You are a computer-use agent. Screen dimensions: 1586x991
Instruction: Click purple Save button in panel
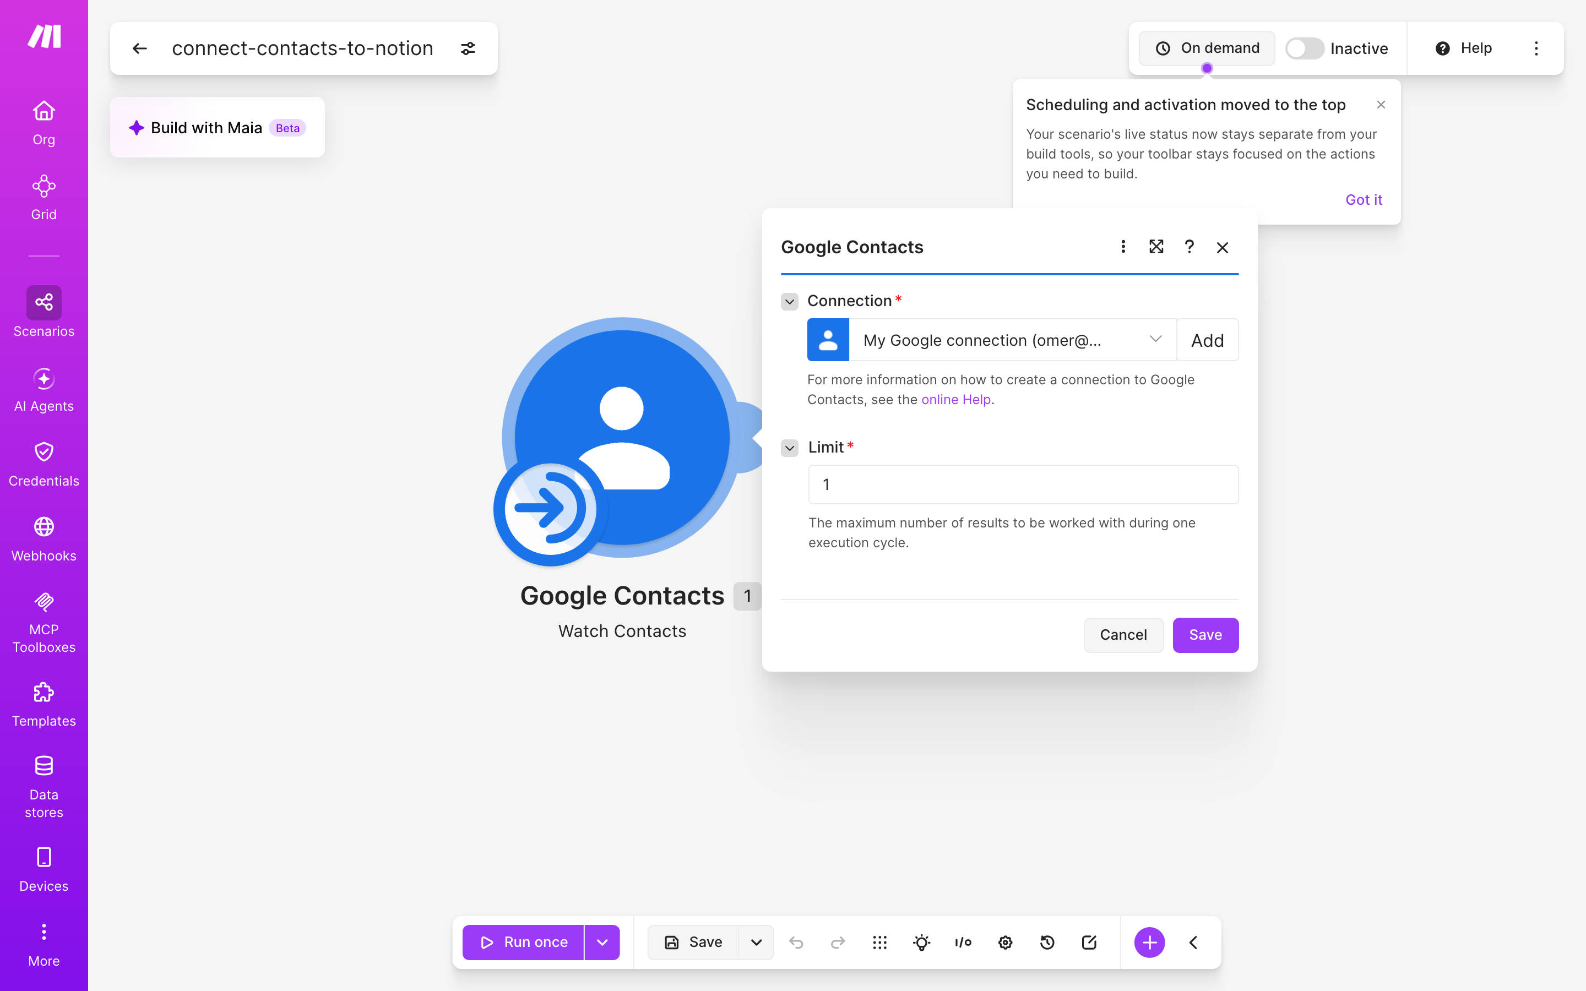click(x=1205, y=635)
